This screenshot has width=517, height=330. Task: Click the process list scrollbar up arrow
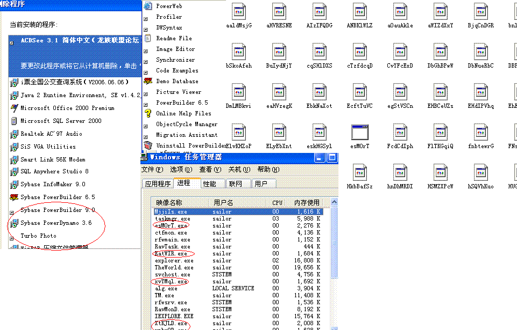point(334,202)
